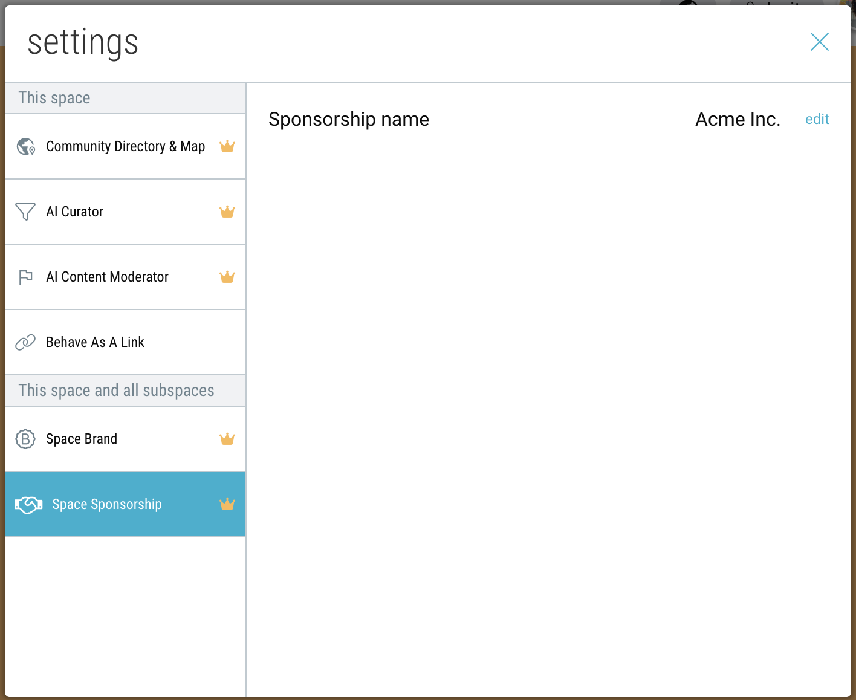Viewport: 856px width, 700px height.
Task: Click the globe icon for Community Directory
Action: click(25, 146)
